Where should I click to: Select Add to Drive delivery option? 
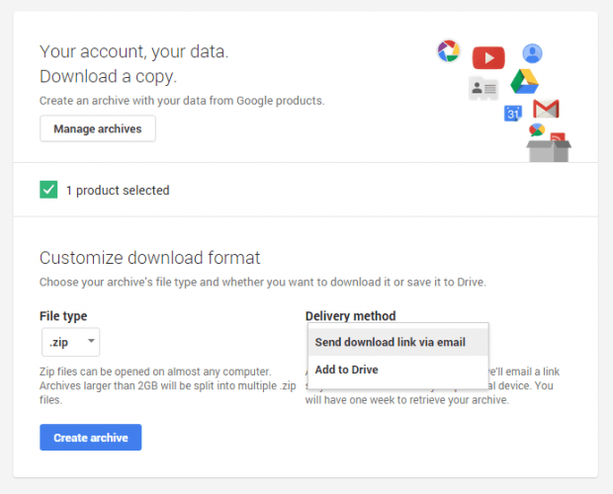(x=346, y=370)
